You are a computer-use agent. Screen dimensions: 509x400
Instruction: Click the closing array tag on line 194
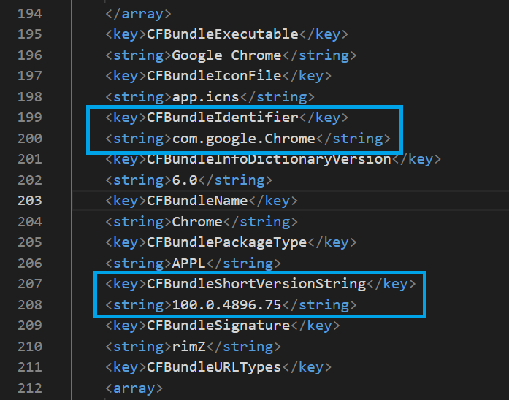pos(138,14)
